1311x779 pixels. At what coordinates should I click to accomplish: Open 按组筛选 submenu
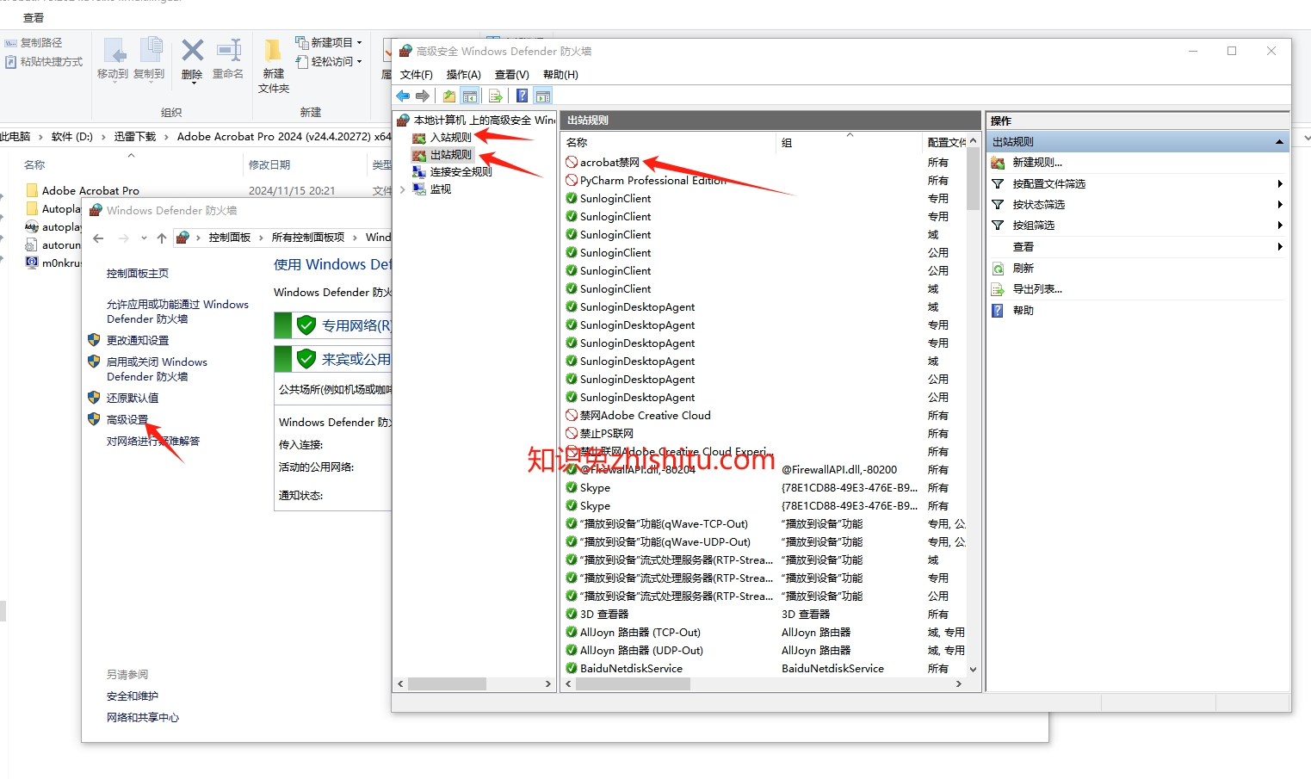pyautogui.click(x=1033, y=226)
